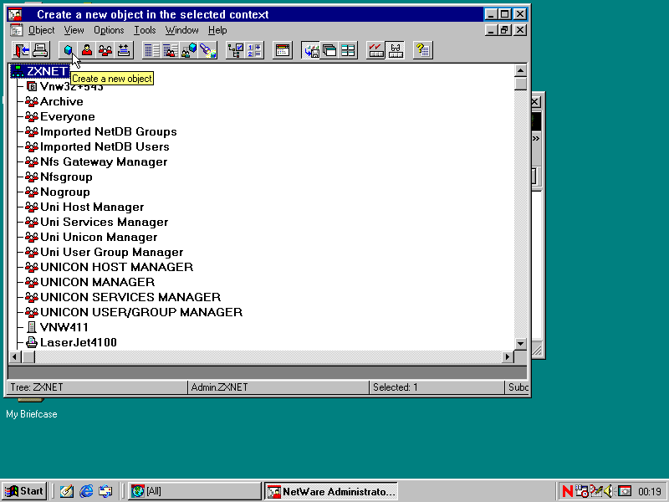The width and height of the screenshot is (669, 502).
Task: Click the red Novell N tray icon
Action: [x=568, y=492]
